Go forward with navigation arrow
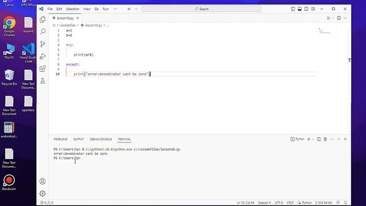This screenshot has width=366, height=206. pyautogui.click(x=136, y=9)
